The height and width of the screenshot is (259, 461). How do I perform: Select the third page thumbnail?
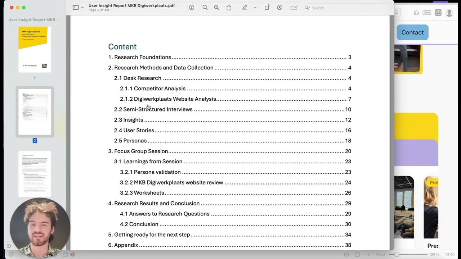tap(35, 174)
